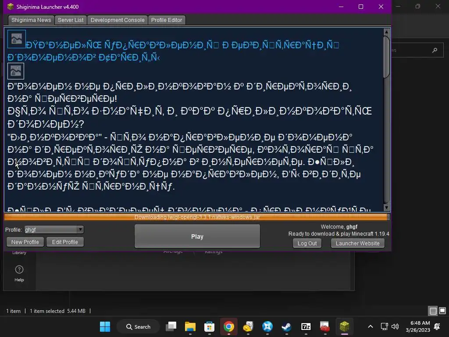Screen dimensions: 449x337
Task: Click the red toolbox taskbar icon
Action: coord(325,326)
